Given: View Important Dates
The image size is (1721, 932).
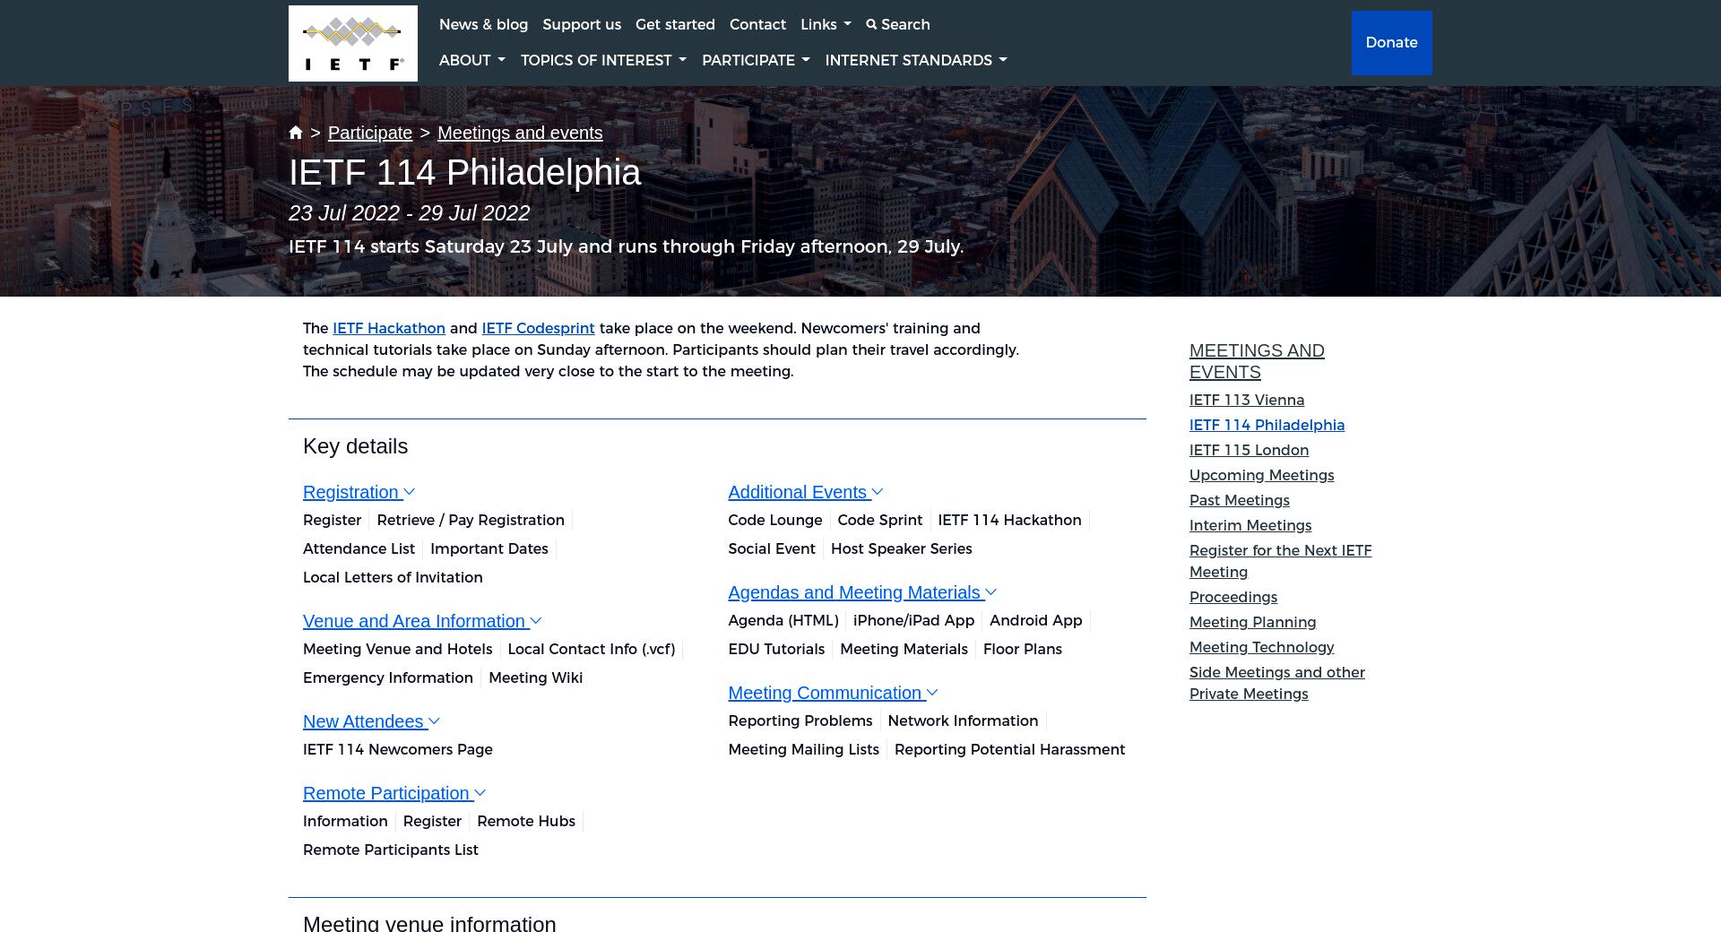Looking at the screenshot, I should click(489, 548).
